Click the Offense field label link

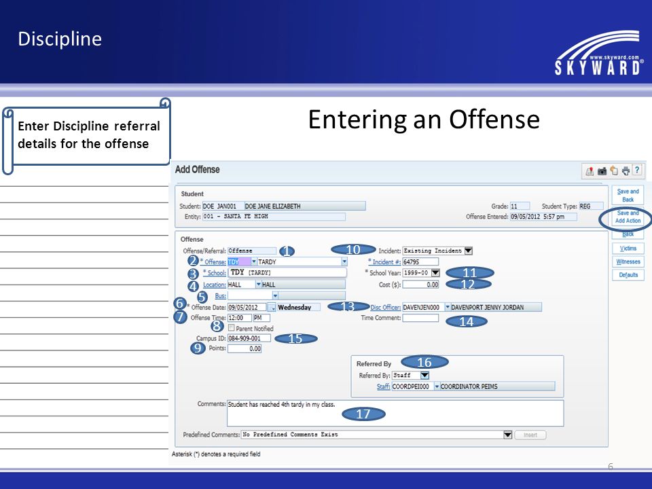click(x=215, y=262)
